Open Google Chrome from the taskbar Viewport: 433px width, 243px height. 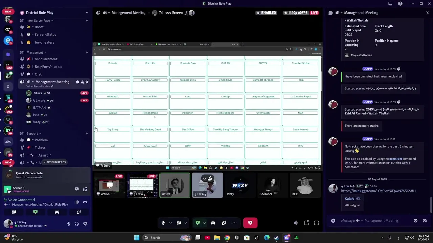tap(227, 238)
